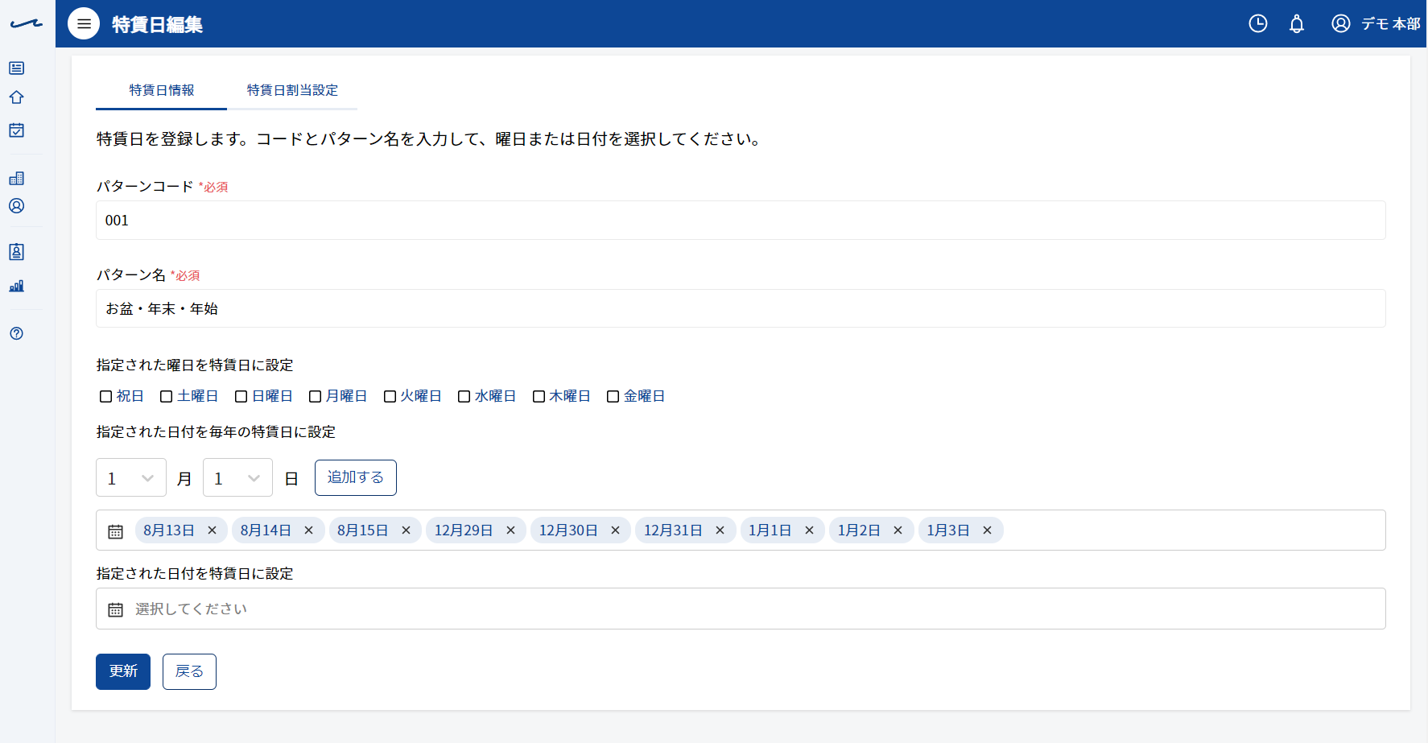Click the 選択してください date field
Screen dimensions: 1428x743
[741, 609]
